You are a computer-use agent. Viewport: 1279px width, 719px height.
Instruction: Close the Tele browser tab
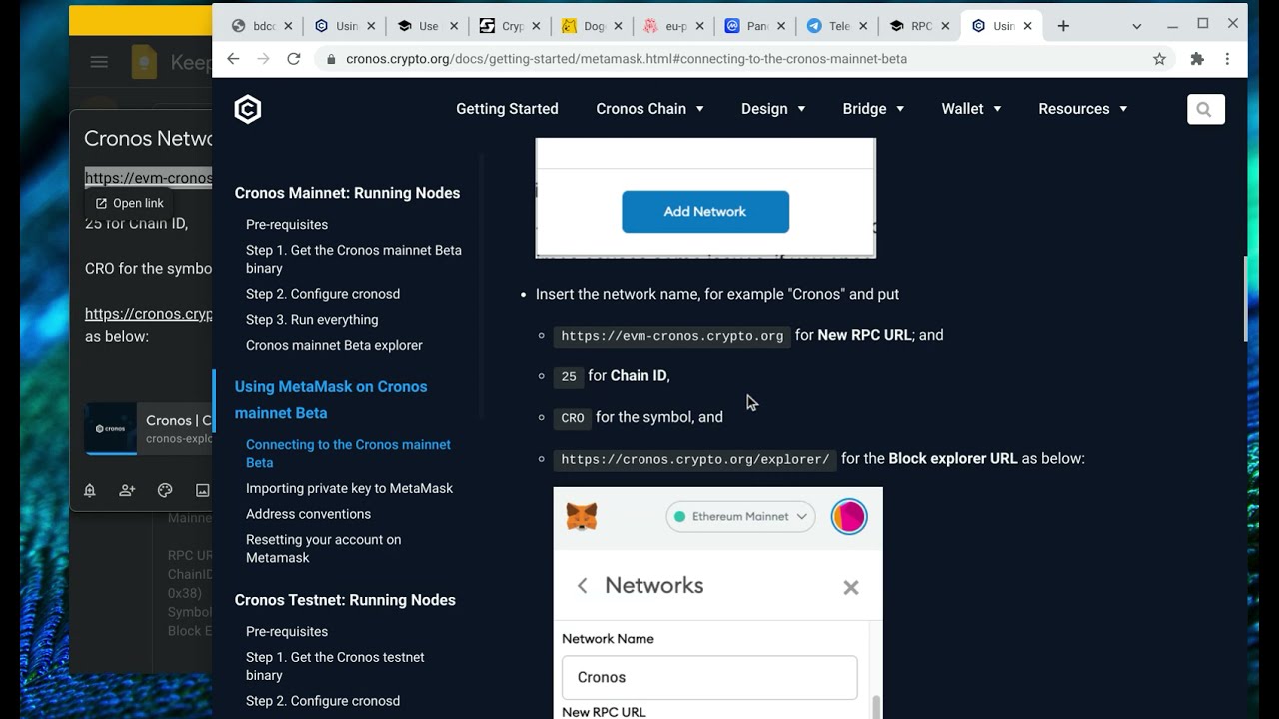tap(863, 26)
